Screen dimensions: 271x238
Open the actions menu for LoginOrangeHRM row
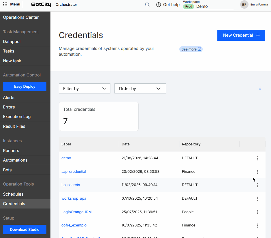tap(257, 212)
